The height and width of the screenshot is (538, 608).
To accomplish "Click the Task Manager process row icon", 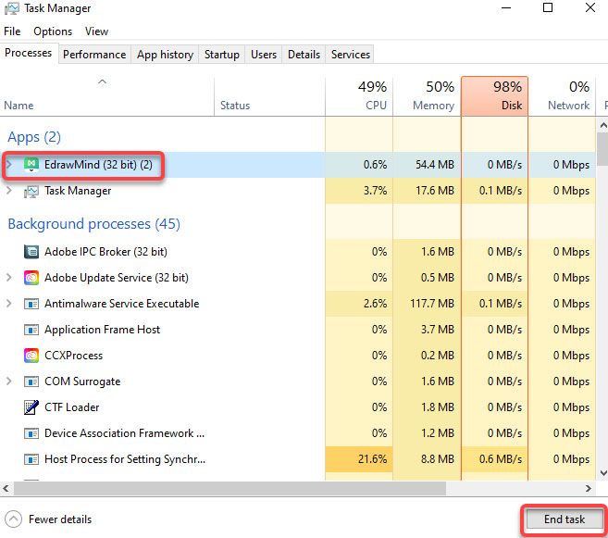I will pyautogui.click(x=31, y=191).
